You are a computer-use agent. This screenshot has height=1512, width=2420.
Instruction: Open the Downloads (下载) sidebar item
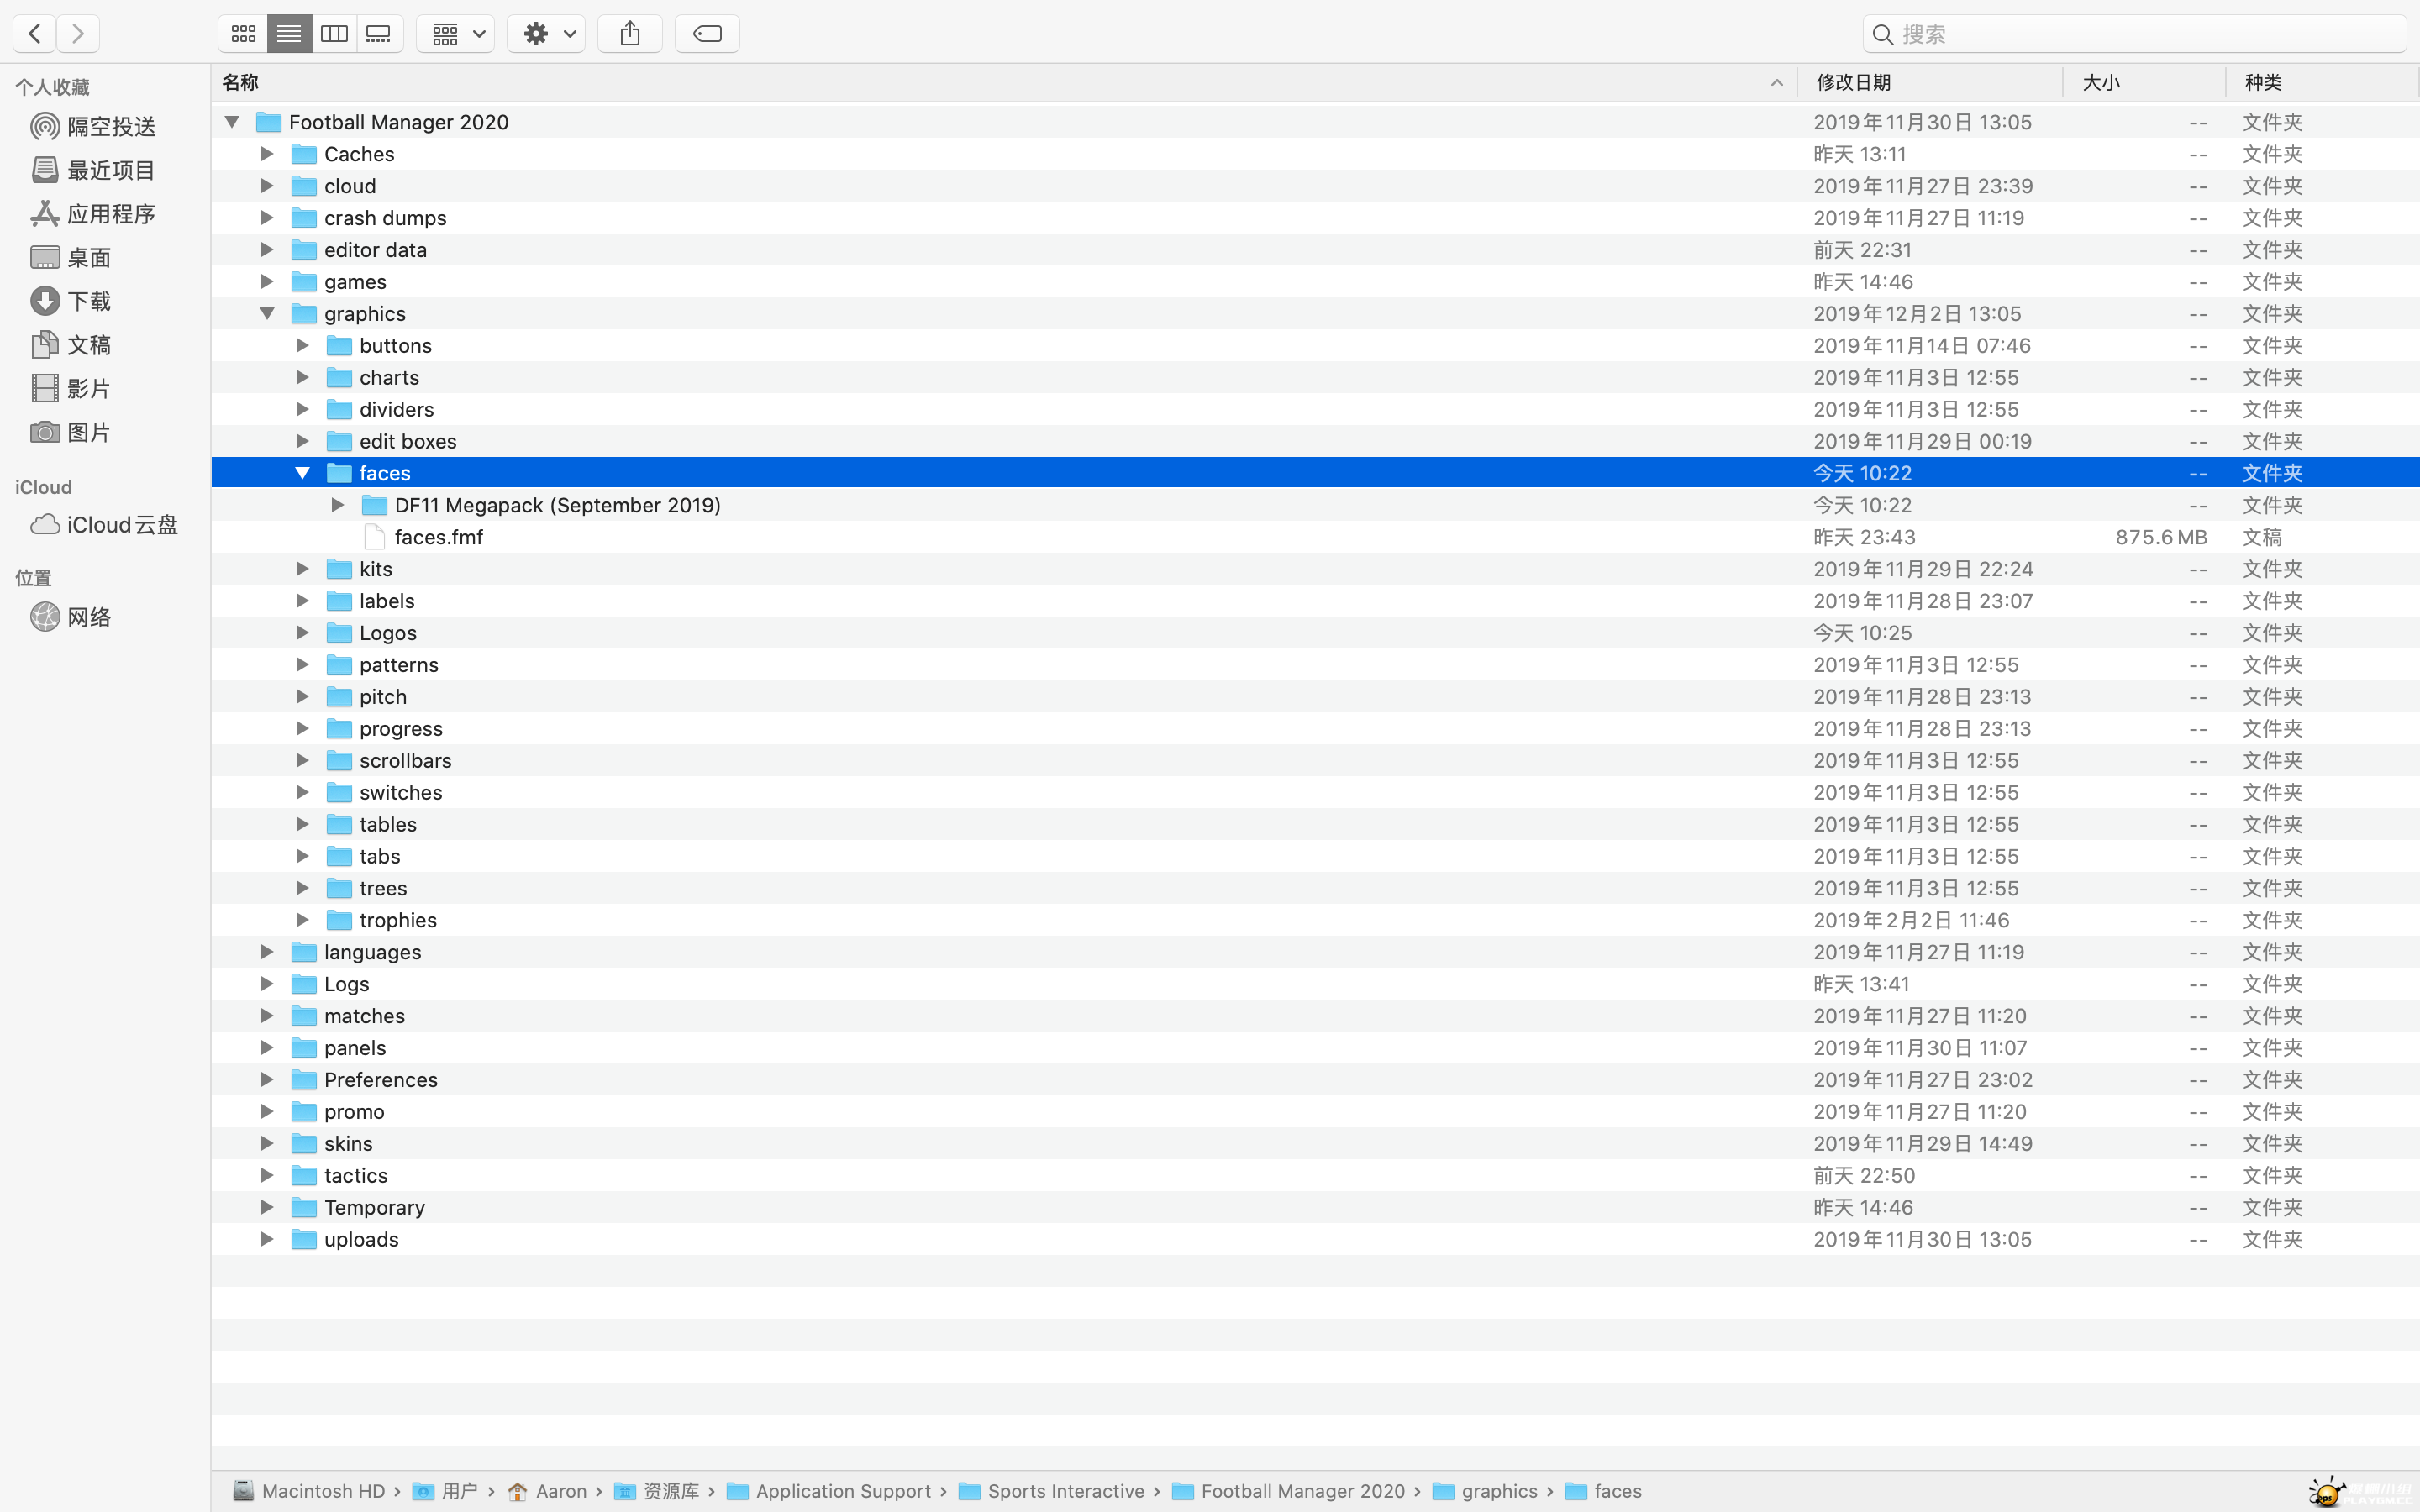[x=88, y=301]
